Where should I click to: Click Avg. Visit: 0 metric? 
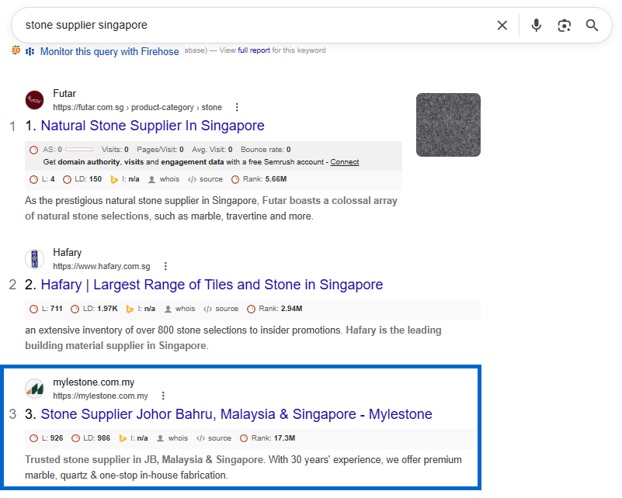pos(212,150)
